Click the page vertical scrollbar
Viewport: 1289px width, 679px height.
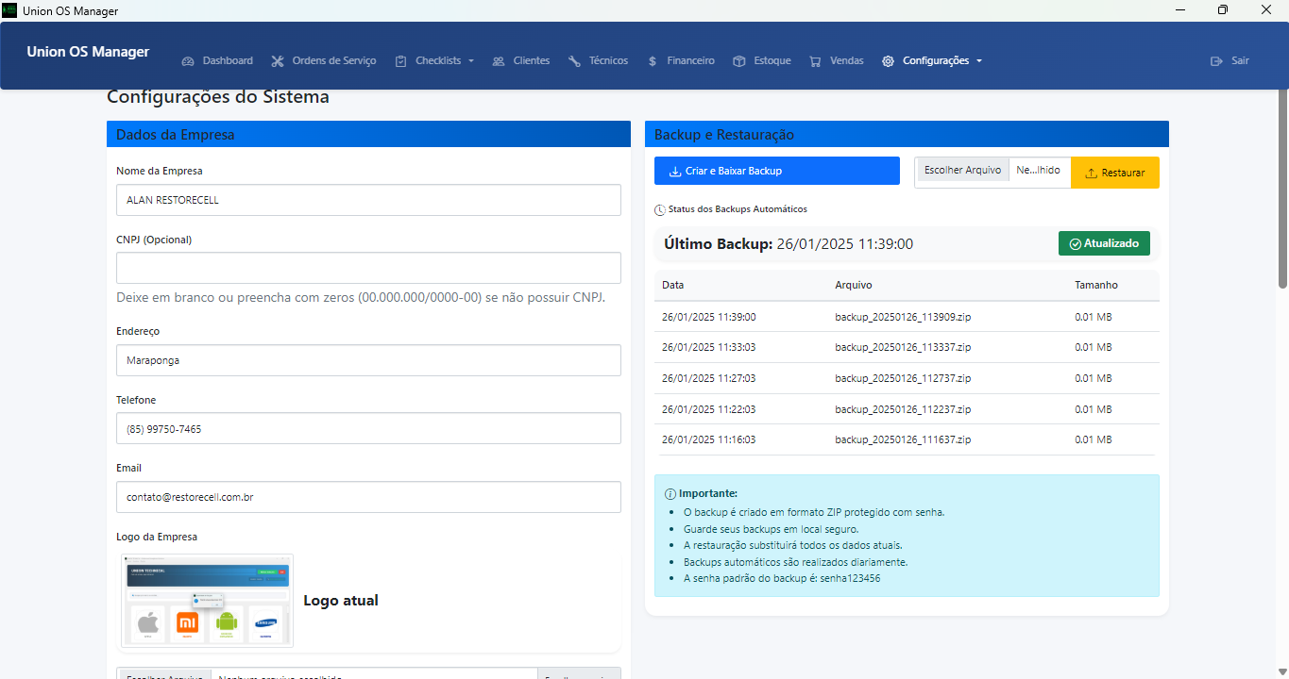click(1282, 189)
